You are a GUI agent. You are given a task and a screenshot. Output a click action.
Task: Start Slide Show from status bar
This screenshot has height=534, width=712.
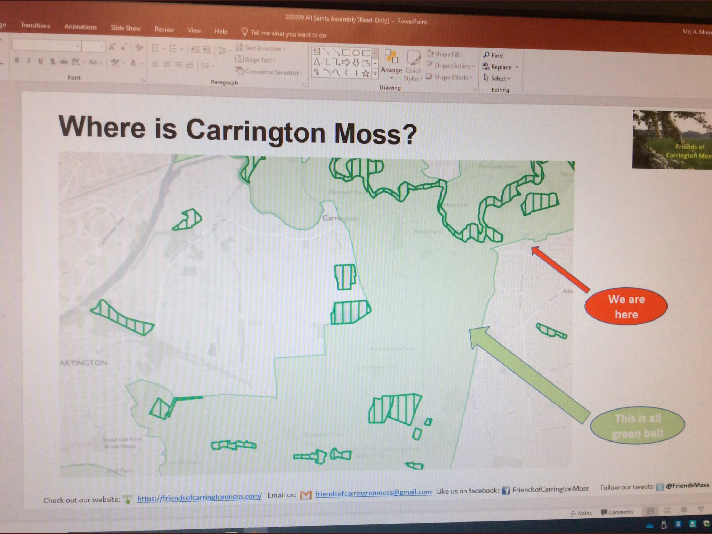pyautogui.click(x=701, y=509)
